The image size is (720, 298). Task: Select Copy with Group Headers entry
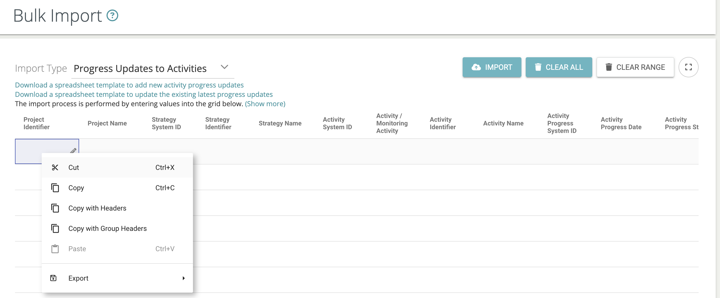[x=108, y=228]
